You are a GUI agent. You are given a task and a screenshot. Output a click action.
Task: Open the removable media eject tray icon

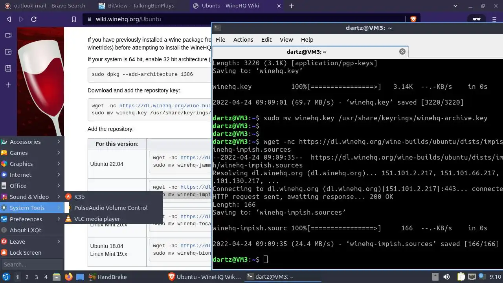(435, 277)
